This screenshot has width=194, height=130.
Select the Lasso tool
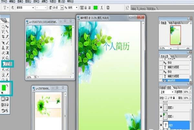(x=3, y=32)
